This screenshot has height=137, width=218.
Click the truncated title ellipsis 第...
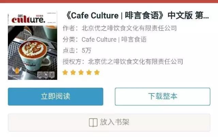point(202,15)
